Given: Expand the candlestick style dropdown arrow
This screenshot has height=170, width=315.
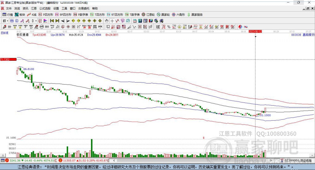Looking at the screenshot, I should point(36,21).
